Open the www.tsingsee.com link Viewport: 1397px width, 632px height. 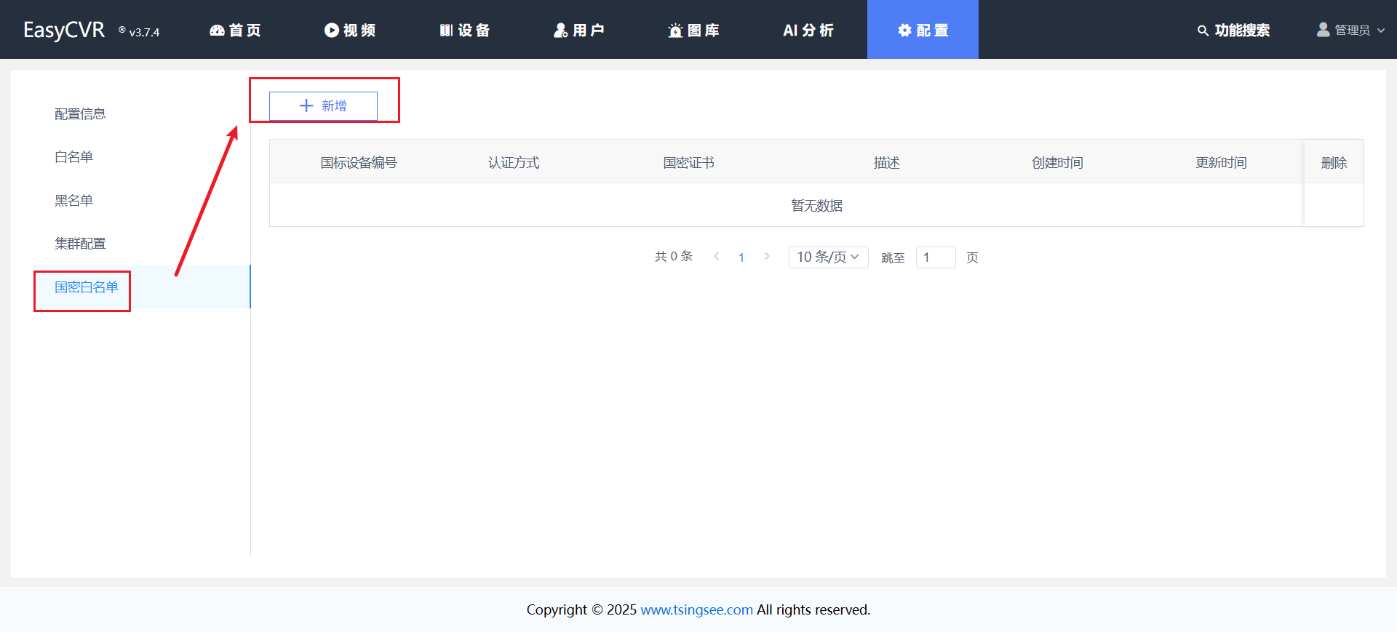(x=696, y=609)
